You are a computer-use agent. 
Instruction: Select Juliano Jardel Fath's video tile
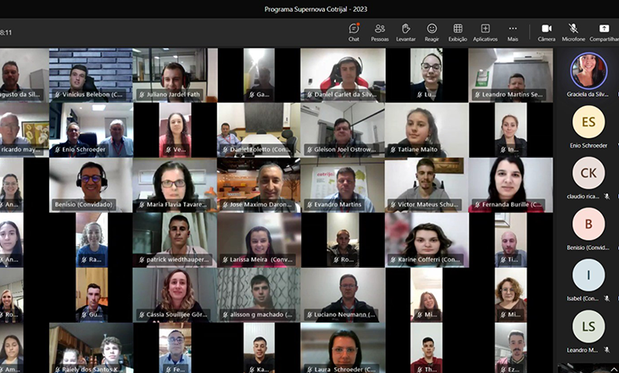pyautogui.click(x=175, y=75)
